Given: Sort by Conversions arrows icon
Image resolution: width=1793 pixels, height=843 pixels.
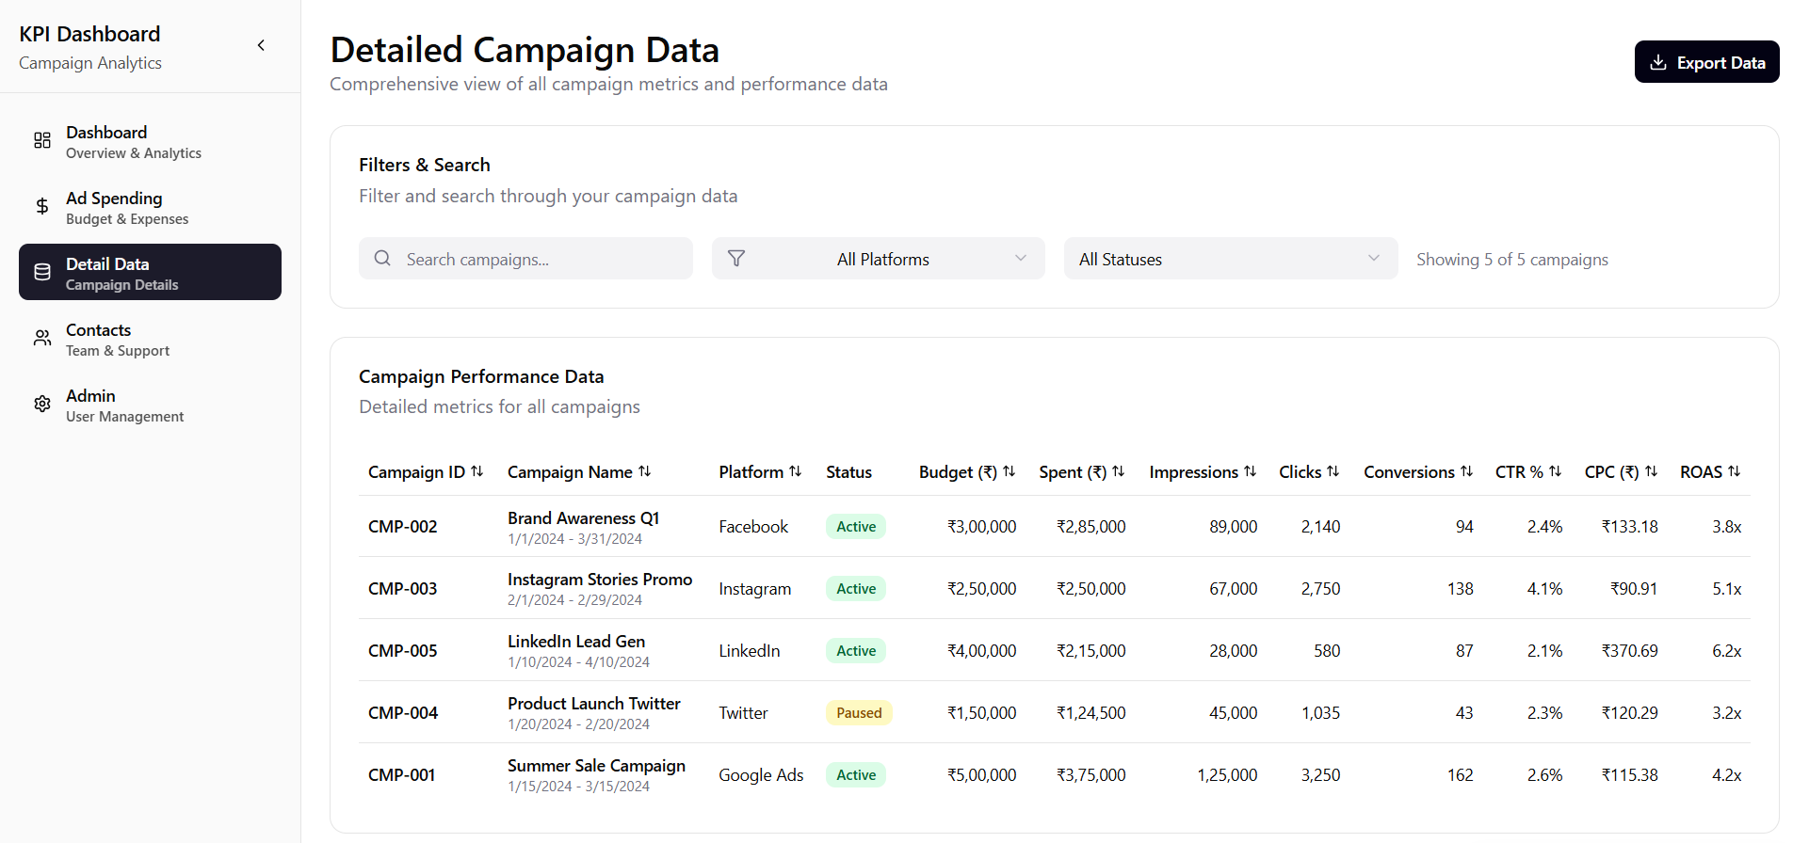Looking at the screenshot, I should tap(1467, 471).
